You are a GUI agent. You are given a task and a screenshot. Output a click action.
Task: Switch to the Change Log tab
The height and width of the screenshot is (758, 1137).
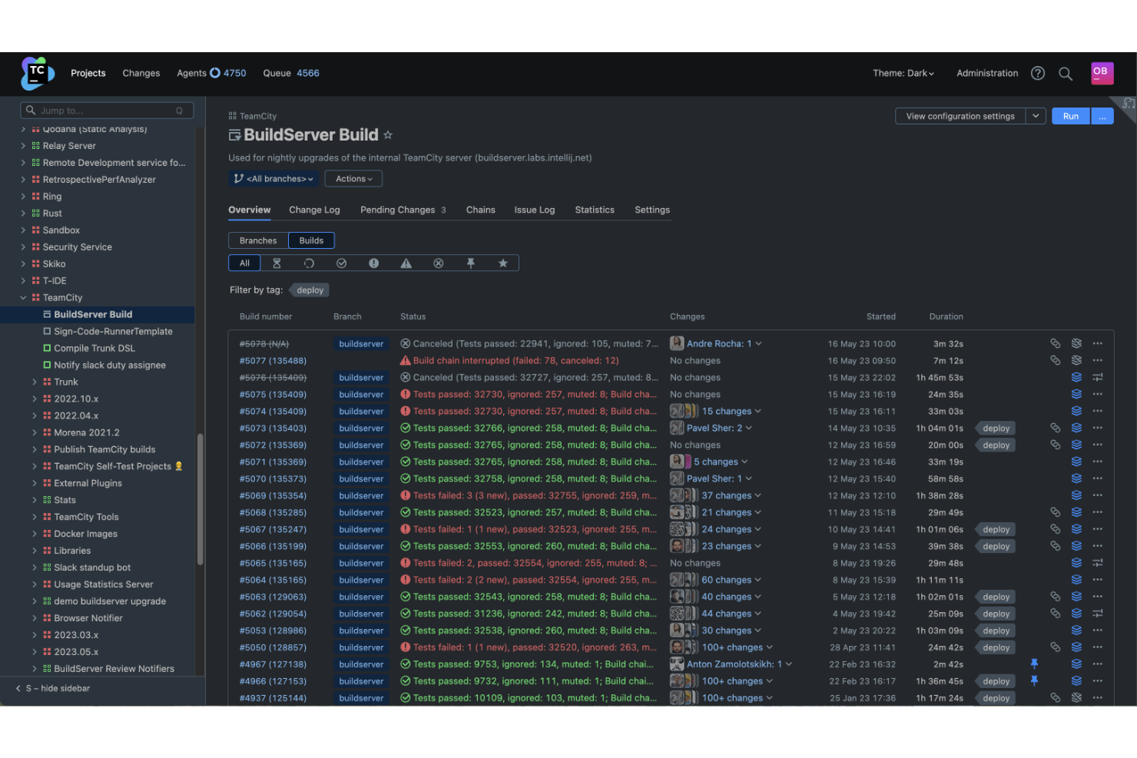click(x=314, y=210)
